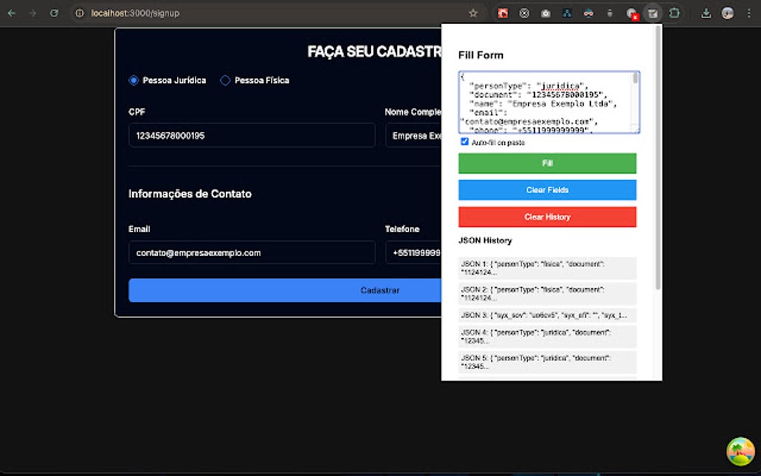Select the Pessoa Jurídica radio button
The width and height of the screenshot is (761, 476).
[134, 80]
